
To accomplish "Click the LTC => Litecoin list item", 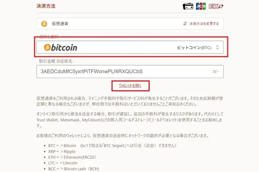I will coord(63,163).
